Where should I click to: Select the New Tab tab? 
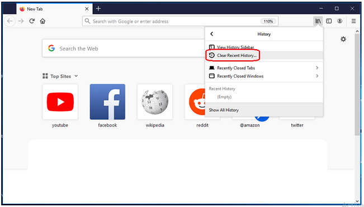point(55,9)
